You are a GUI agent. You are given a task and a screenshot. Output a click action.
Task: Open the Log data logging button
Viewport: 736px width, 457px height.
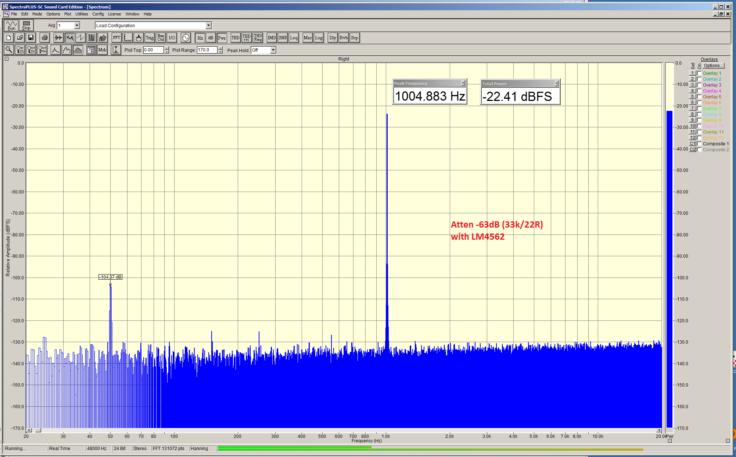[x=319, y=38]
